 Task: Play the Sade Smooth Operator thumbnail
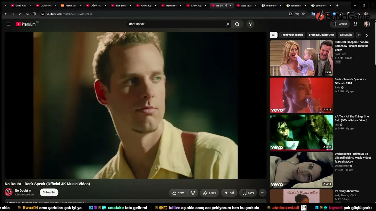[301, 95]
